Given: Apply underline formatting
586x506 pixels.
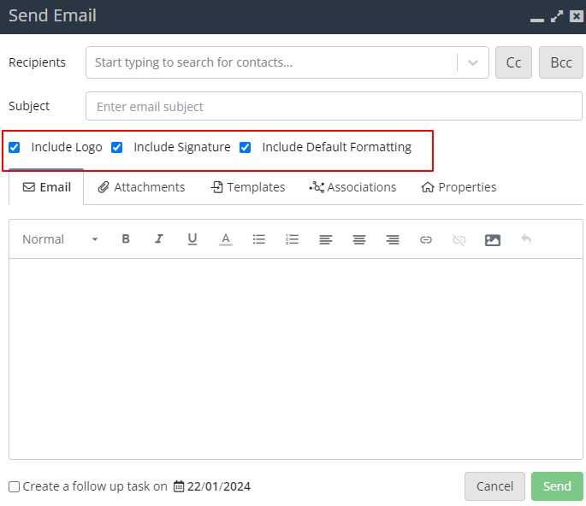Looking at the screenshot, I should pyautogui.click(x=192, y=239).
